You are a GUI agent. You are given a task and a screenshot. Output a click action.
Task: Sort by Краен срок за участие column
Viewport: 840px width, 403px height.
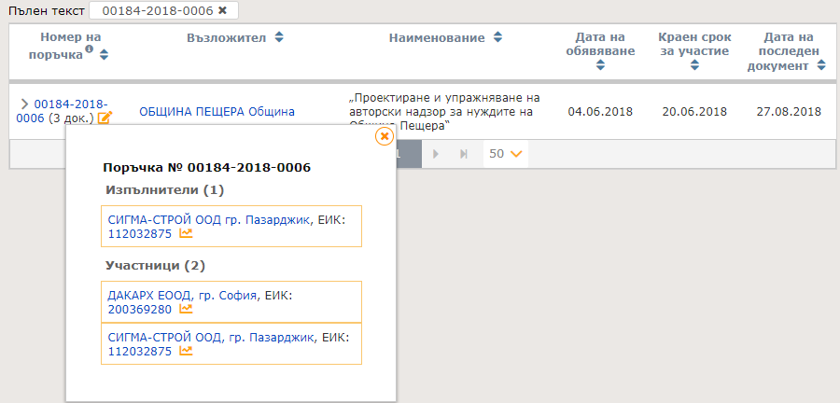(693, 65)
